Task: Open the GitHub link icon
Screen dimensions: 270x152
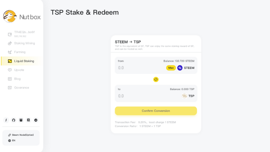Action: [x=14, y=120]
